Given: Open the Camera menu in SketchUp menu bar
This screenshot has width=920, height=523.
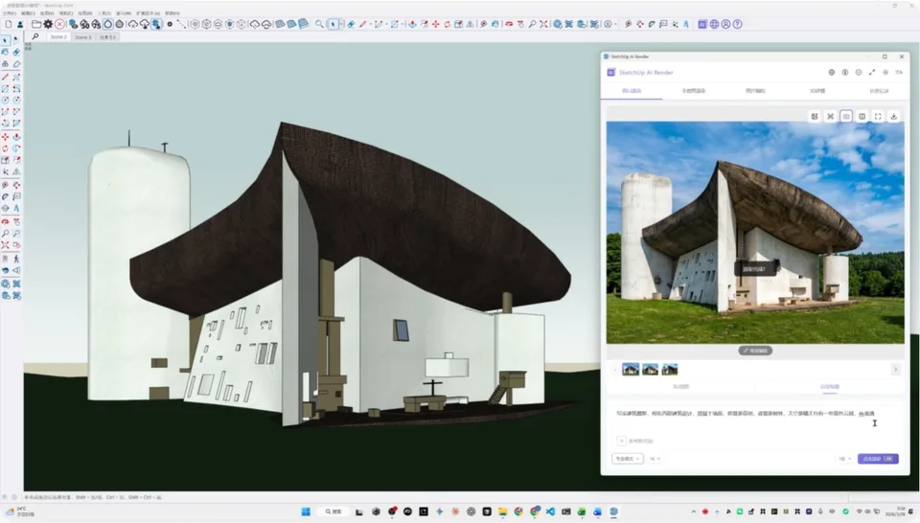Looking at the screenshot, I should click(66, 12).
